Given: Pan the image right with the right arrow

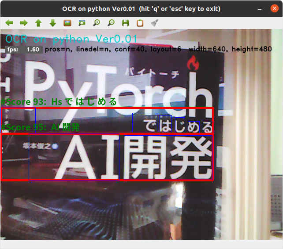Looking at the screenshot, I should click(x=24, y=23).
